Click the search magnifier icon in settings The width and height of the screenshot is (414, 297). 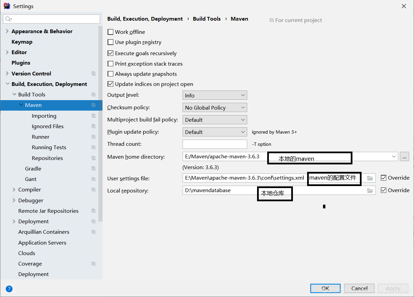point(8,19)
